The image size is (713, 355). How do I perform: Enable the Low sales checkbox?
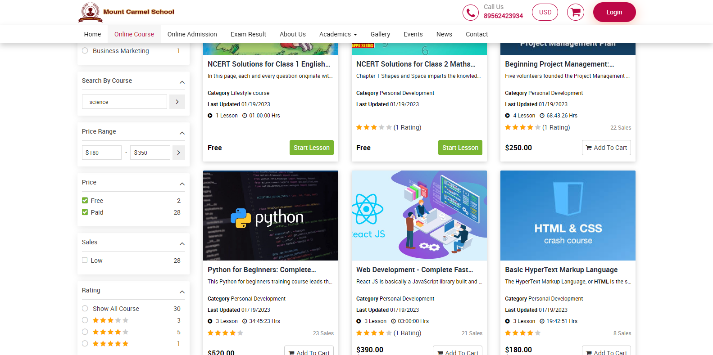tap(85, 260)
